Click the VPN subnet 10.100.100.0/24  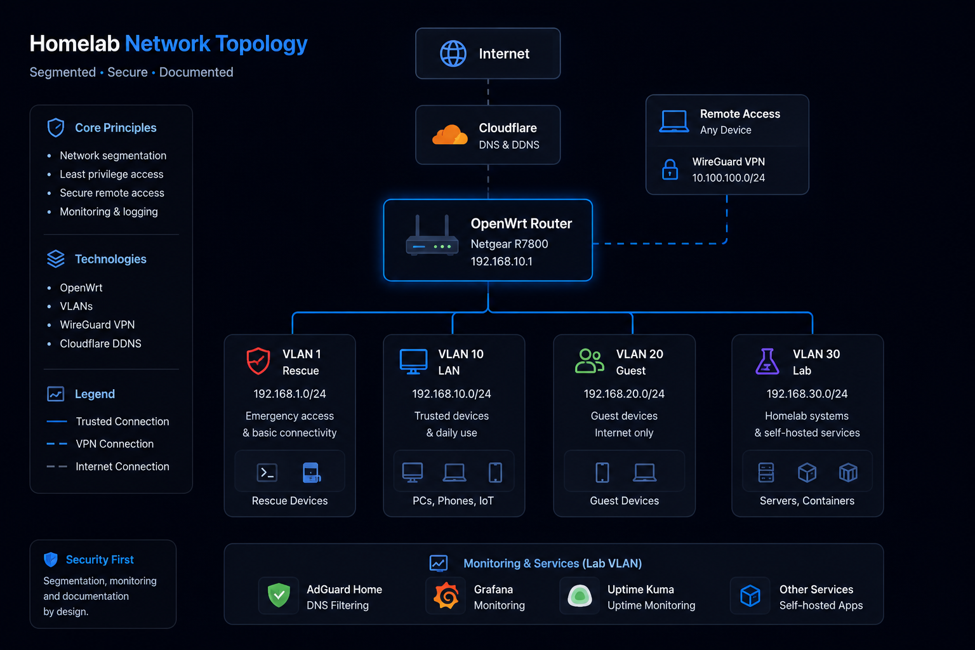click(x=728, y=178)
